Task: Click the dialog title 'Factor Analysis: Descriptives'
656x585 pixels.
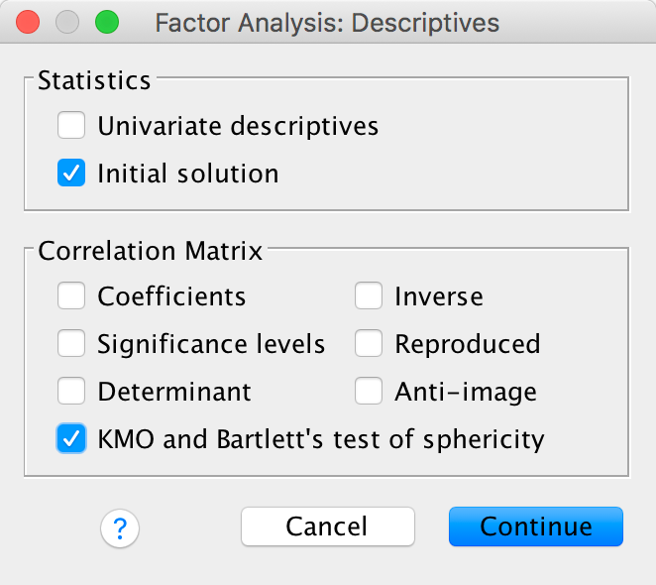Action: 327,22
